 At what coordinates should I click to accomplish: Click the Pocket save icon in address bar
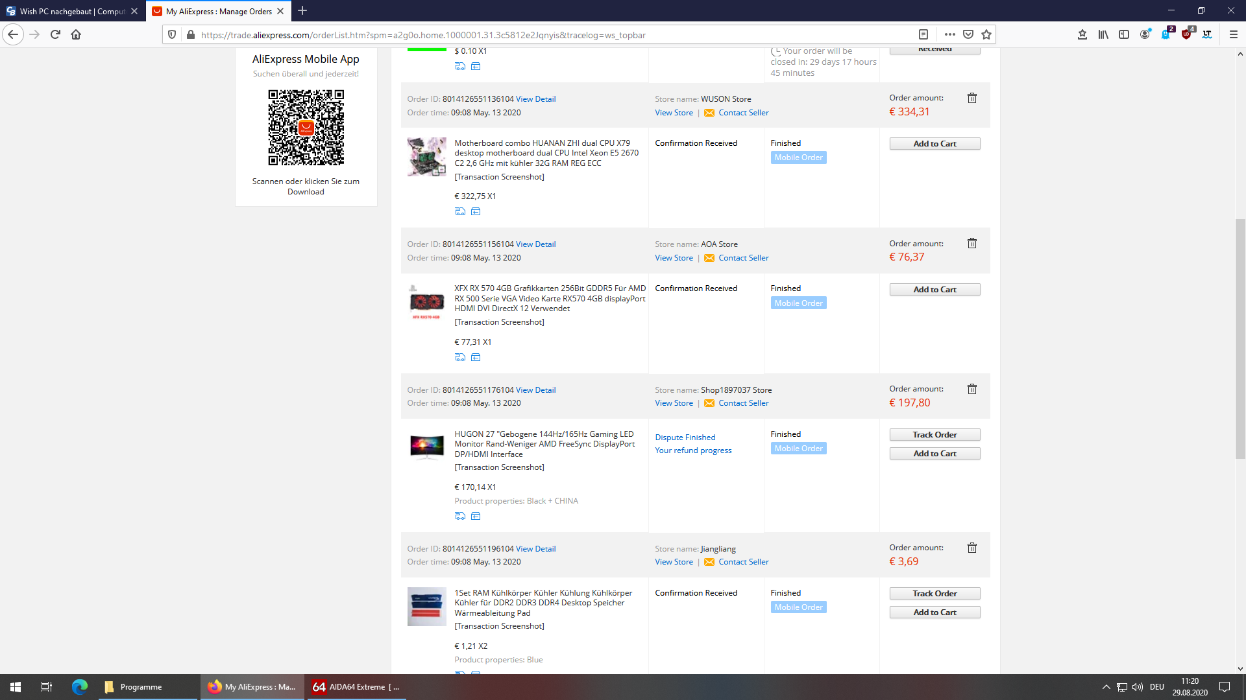pos(968,34)
